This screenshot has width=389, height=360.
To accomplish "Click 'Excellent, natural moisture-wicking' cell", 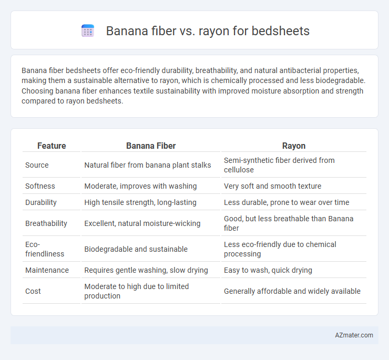I will (142, 223).
